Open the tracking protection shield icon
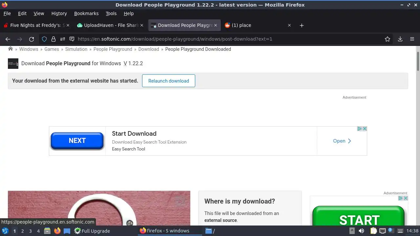The width and height of the screenshot is (420, 236). click(x=44, y=39)
